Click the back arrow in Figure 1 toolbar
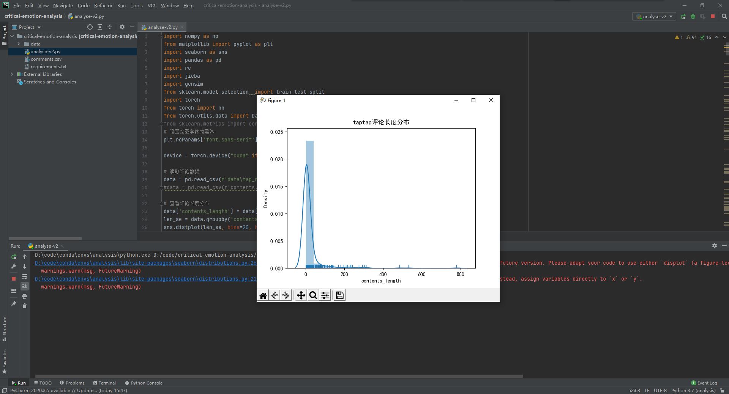Viewport: 729px width, 394px height. coord(275,295)
